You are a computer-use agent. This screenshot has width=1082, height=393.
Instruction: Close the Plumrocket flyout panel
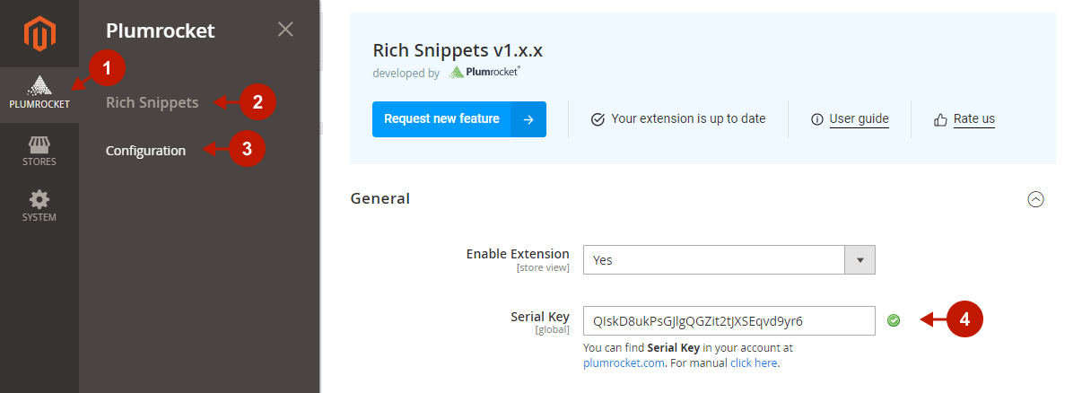[x=285, y=29]
